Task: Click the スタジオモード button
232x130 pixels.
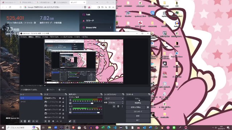Action: [x=138, y=112]
